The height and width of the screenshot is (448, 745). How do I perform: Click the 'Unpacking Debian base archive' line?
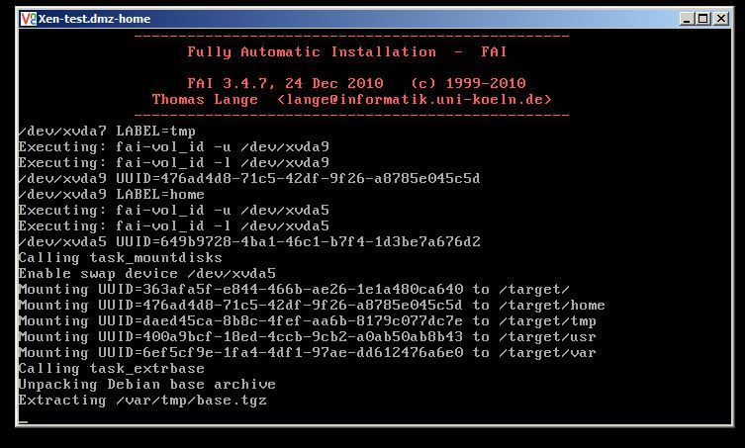146,384
